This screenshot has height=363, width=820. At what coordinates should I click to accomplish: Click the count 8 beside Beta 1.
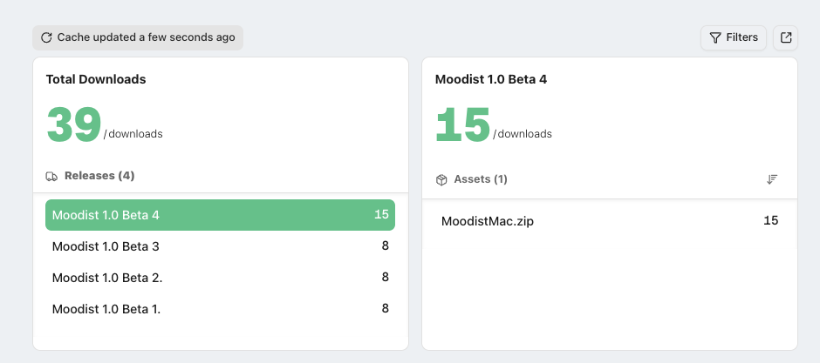coord(386,308)
